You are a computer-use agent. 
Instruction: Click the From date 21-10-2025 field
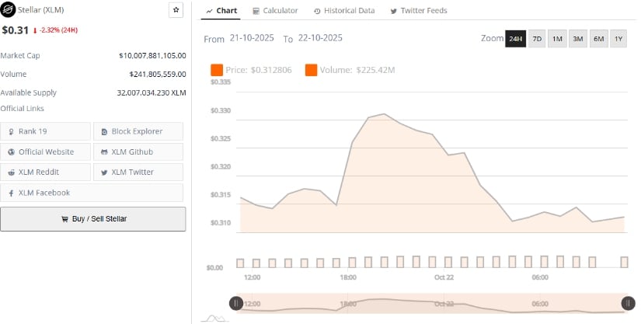[x=253, y=38]
